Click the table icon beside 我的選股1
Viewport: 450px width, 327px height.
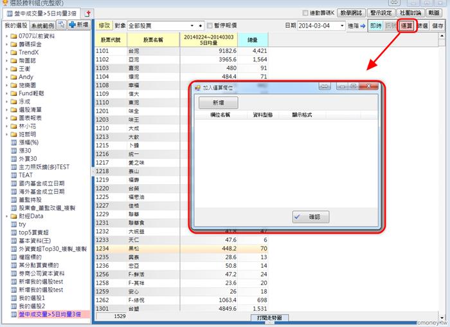pyautogui.click(x=14, y=298)
